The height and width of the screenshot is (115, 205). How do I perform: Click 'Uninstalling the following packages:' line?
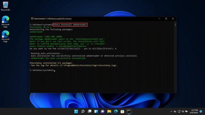tap(51, 29)
